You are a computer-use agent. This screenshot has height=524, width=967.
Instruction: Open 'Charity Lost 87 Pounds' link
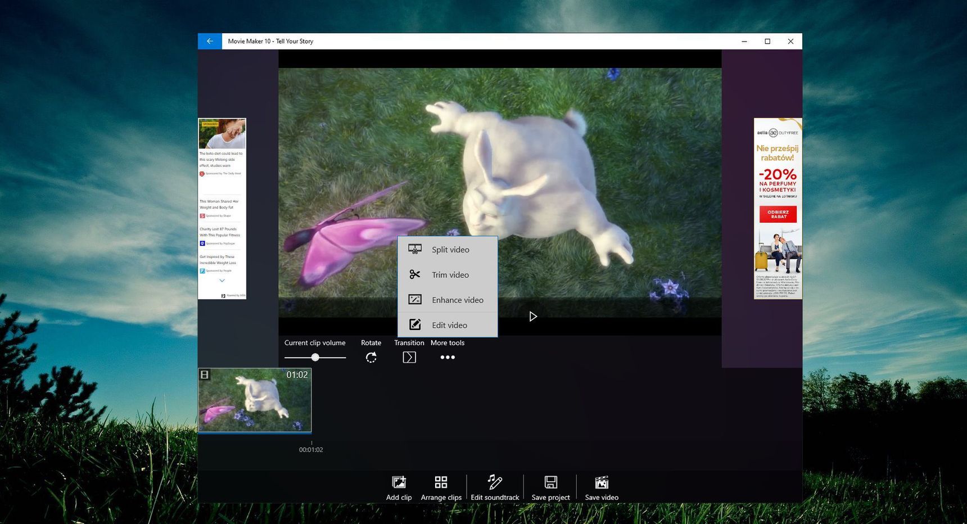click(x=220, y=232)
